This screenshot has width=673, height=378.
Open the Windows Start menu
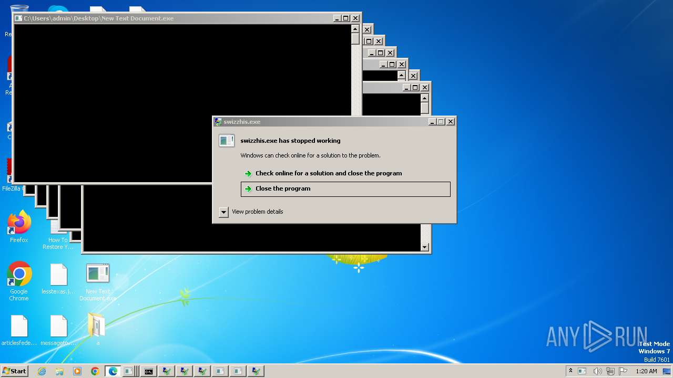tap(14, 371)
